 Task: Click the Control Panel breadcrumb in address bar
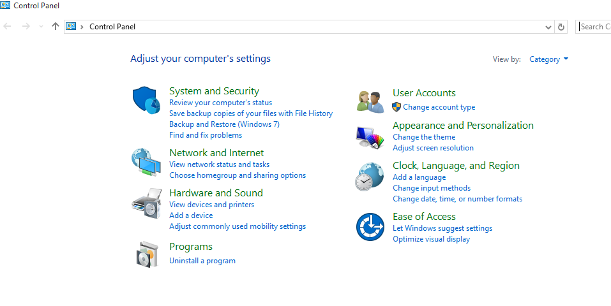point(112,27)
